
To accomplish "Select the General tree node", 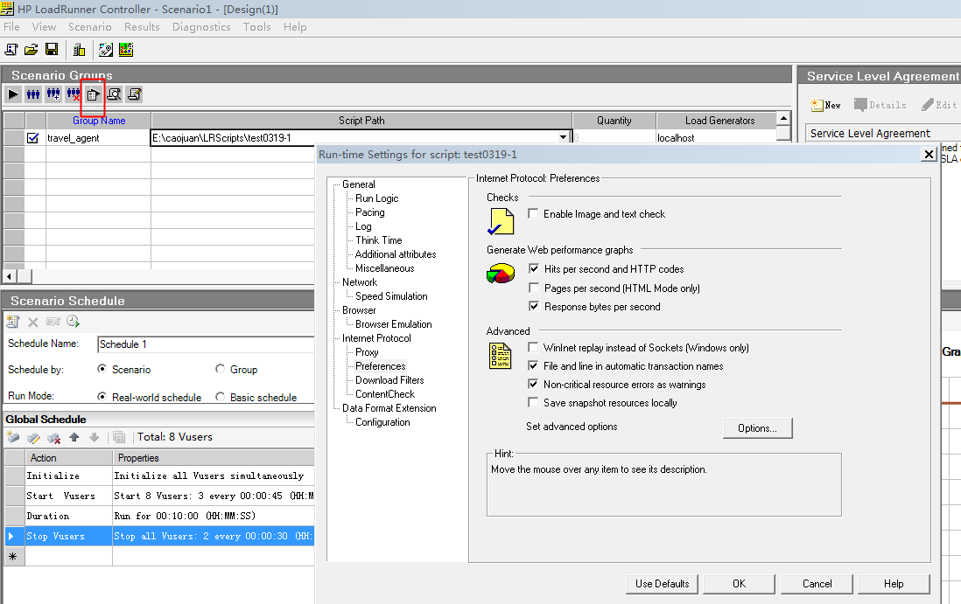I will [359, 184].
